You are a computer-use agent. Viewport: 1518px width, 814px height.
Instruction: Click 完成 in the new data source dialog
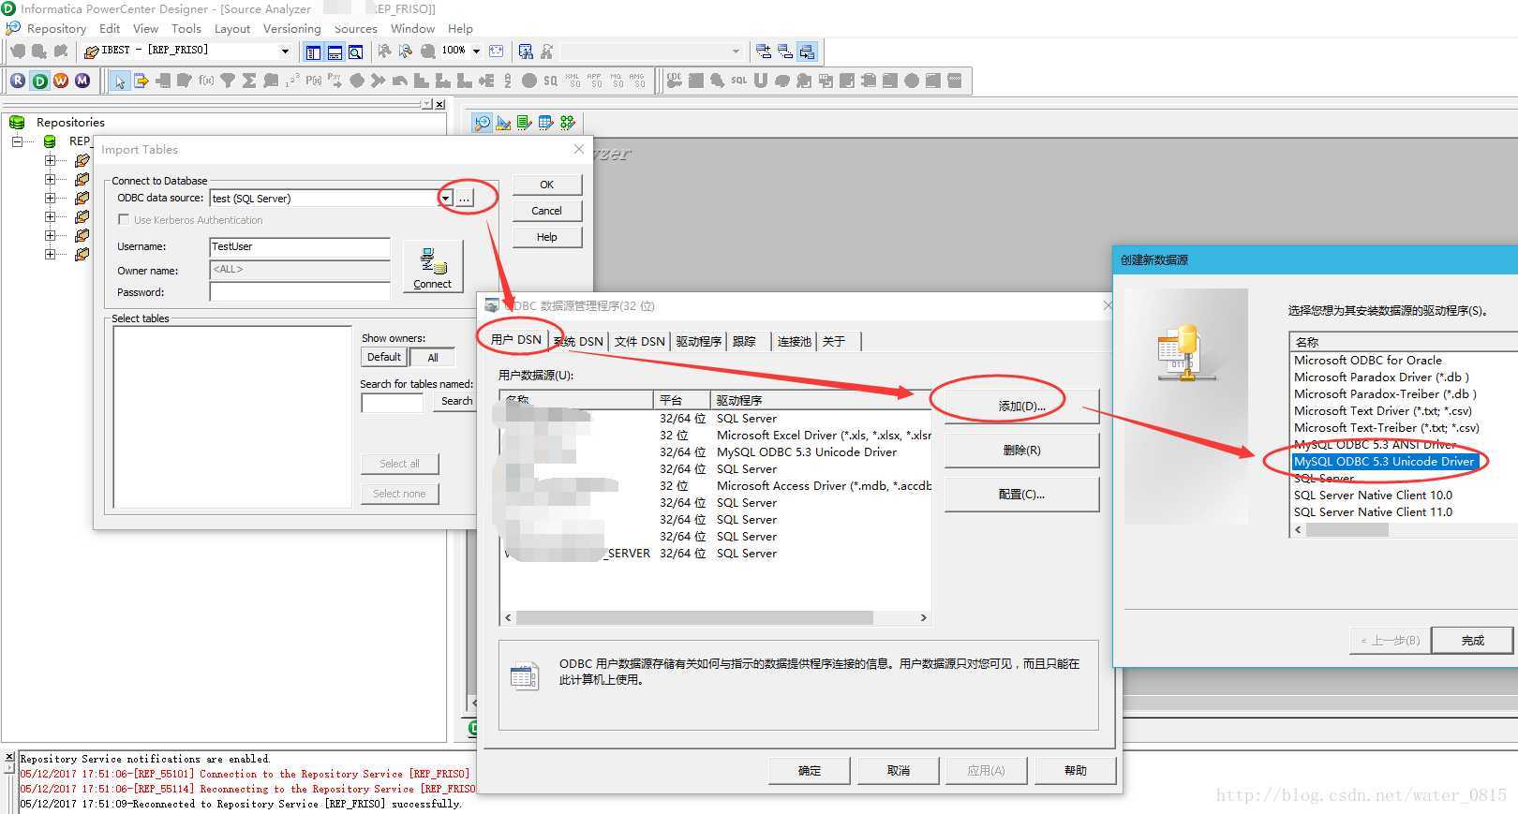1472,640
